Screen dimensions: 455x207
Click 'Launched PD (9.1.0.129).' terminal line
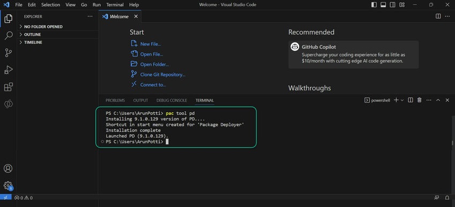(x=137, y=136)
